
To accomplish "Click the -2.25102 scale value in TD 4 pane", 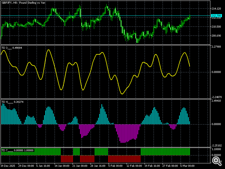I will tap(216, 146).
